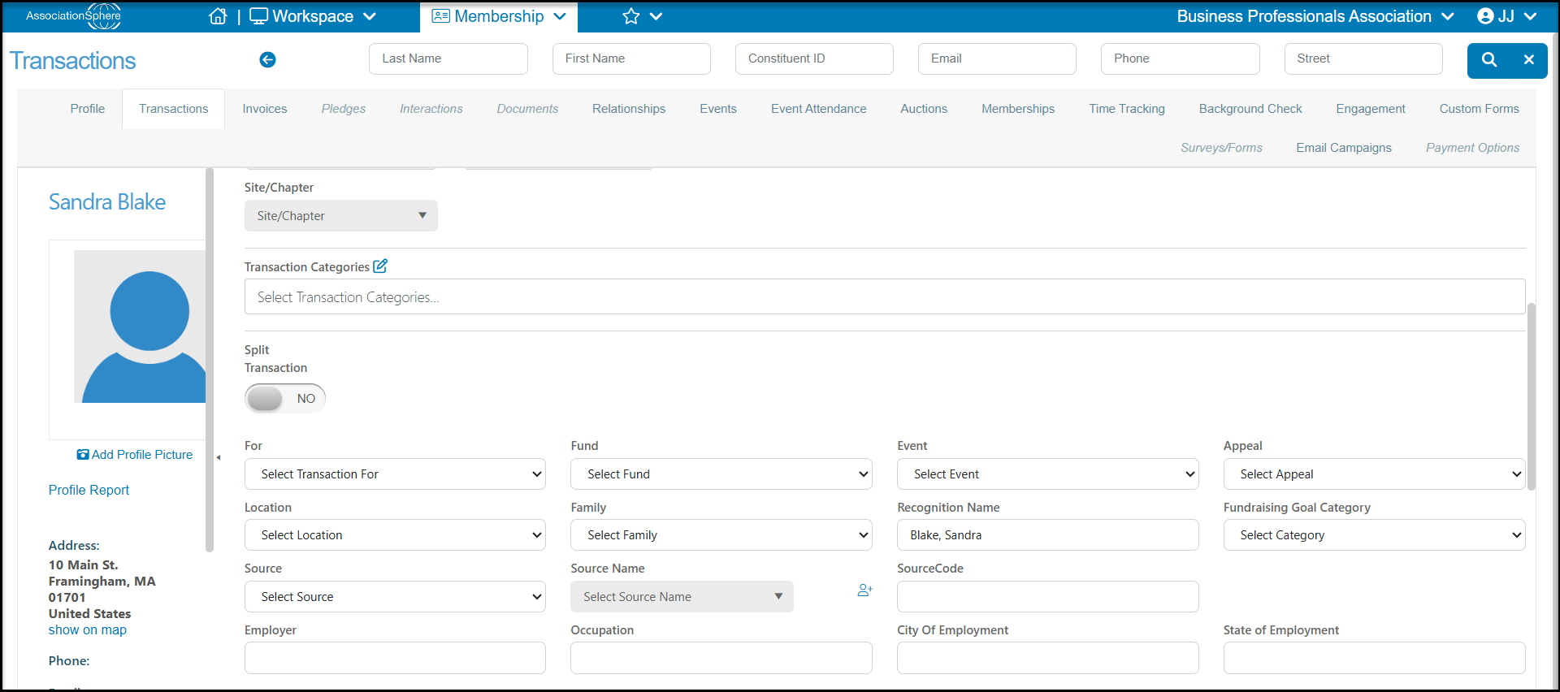This screenshot has width=1560, height=692.
Task: Open the Invoices tab
Action: coord(265,109)
